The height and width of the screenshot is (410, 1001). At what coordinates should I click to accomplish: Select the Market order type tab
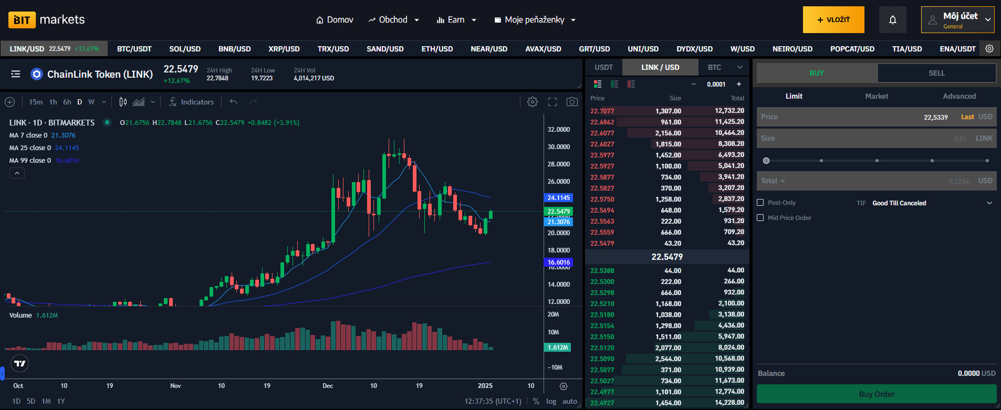877,96
